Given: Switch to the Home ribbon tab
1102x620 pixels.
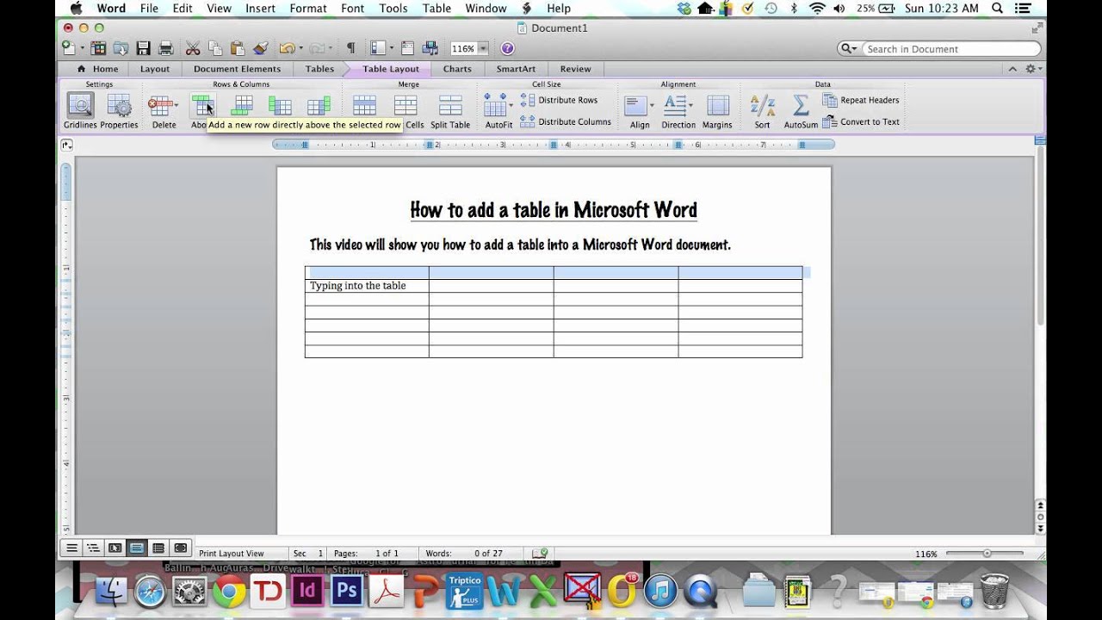Looking at the screenshot, I should pyautogui.click(x=97, y=69).
